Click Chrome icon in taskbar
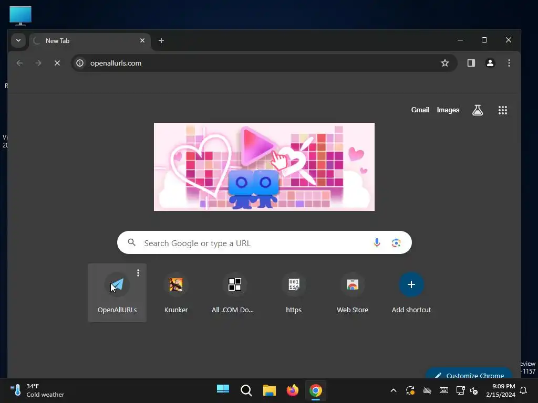Screen dimensions: 538x403 point(316,390)
